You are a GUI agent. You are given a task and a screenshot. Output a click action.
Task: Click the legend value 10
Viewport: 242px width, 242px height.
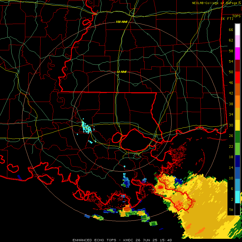pos(231,178)
